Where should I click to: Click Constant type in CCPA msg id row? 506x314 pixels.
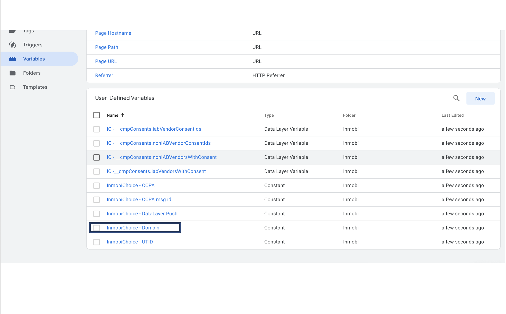[x=274, y=200]
